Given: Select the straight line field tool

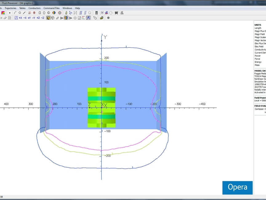Looking at the screenshot, I should pos(24,13).
